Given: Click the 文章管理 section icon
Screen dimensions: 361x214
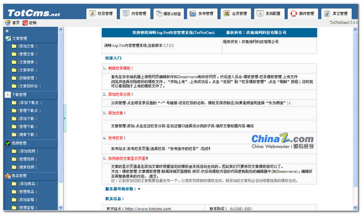Looking at the screenshot, I should click(8, 39).
